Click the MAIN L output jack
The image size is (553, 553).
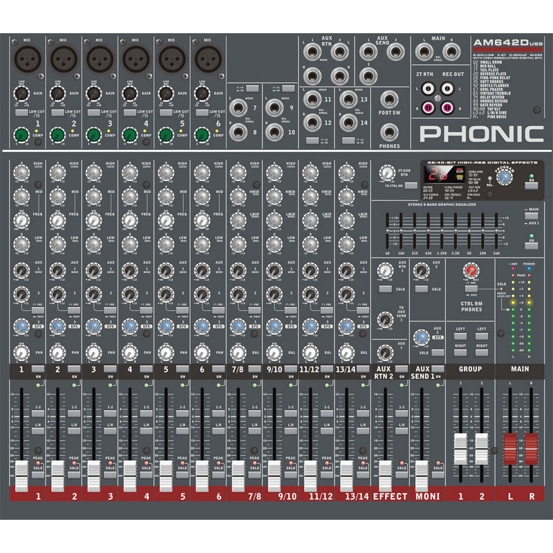tap(424, 52)
